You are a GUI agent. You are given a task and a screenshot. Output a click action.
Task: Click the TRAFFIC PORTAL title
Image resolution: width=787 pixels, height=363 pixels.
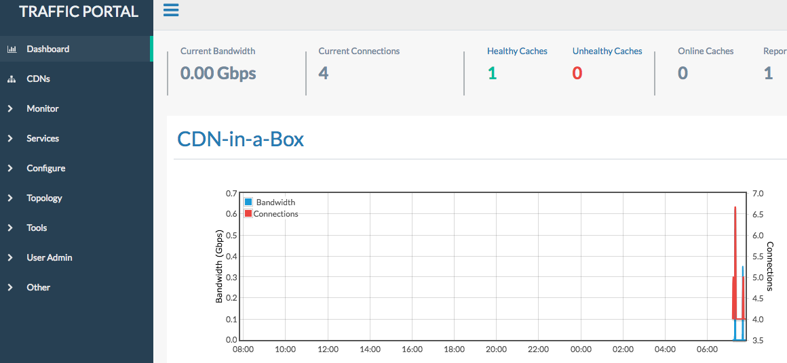79,12
